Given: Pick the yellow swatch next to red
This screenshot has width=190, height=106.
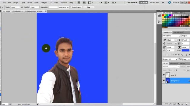Looking at the screenshot, I should 165,15.
